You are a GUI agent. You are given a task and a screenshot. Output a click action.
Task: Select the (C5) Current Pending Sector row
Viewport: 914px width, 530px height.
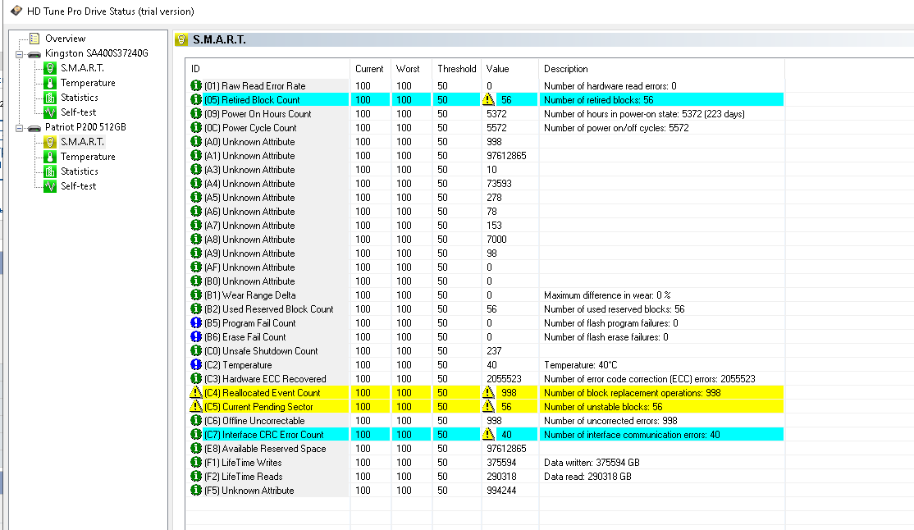487,406
